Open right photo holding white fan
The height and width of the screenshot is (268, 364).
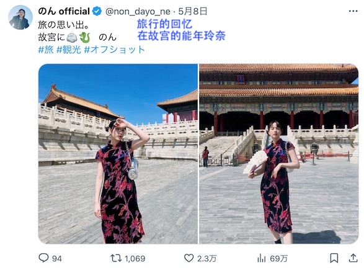pos(279,154)
